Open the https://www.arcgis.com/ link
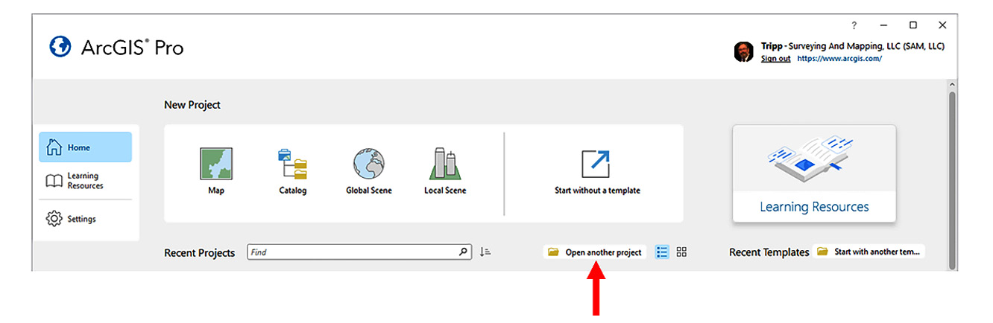The height and width of the screenshot is (323, 993). pyautogui.click(x=839, y=58)
